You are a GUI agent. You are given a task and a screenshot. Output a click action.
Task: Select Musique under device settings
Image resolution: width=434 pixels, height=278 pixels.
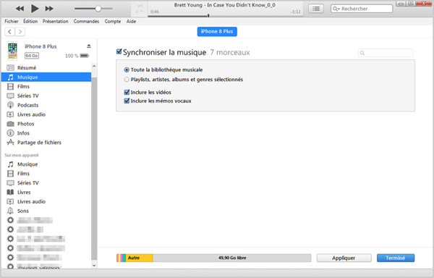[x=46, y=77]
